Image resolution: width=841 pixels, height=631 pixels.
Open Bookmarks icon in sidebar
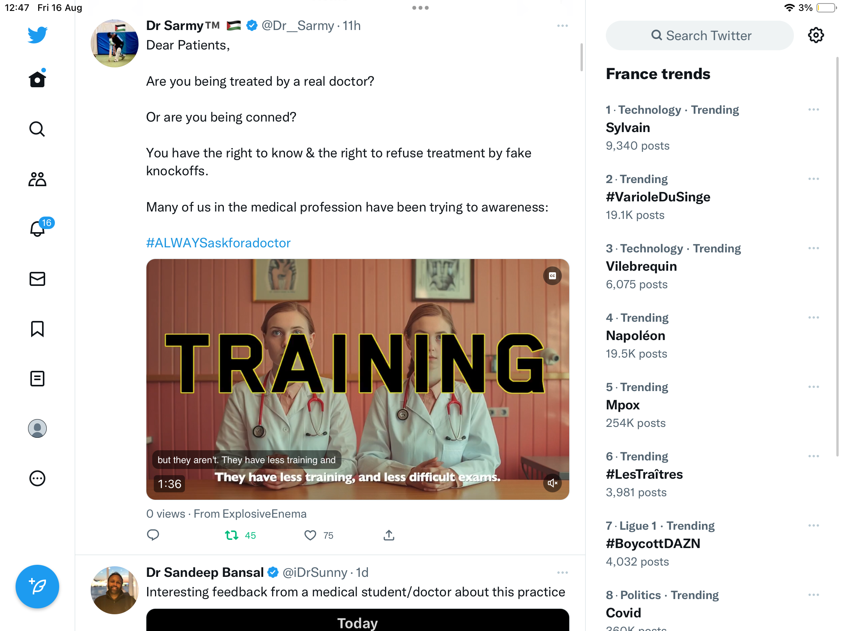click(x=37, y=329)
